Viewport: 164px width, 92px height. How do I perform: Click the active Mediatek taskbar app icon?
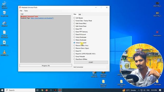click(60, 90)
